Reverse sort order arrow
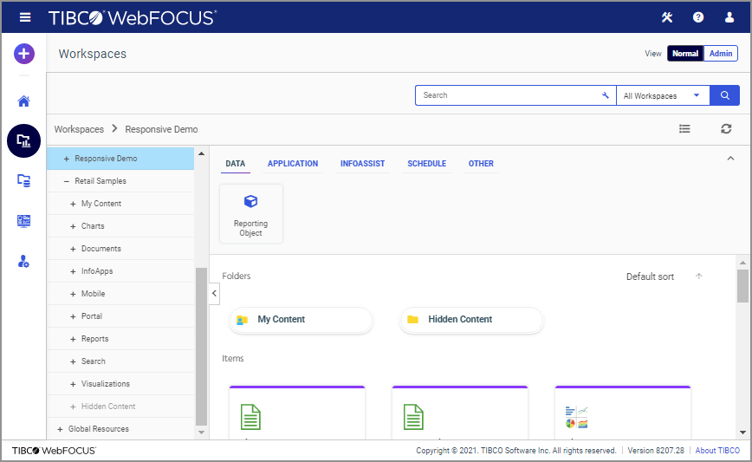Screen dimensions: 752x462 699,276
